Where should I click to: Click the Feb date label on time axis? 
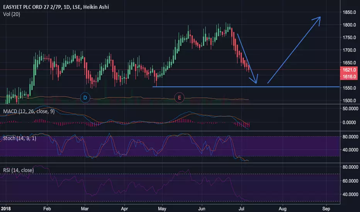point(47,209)
